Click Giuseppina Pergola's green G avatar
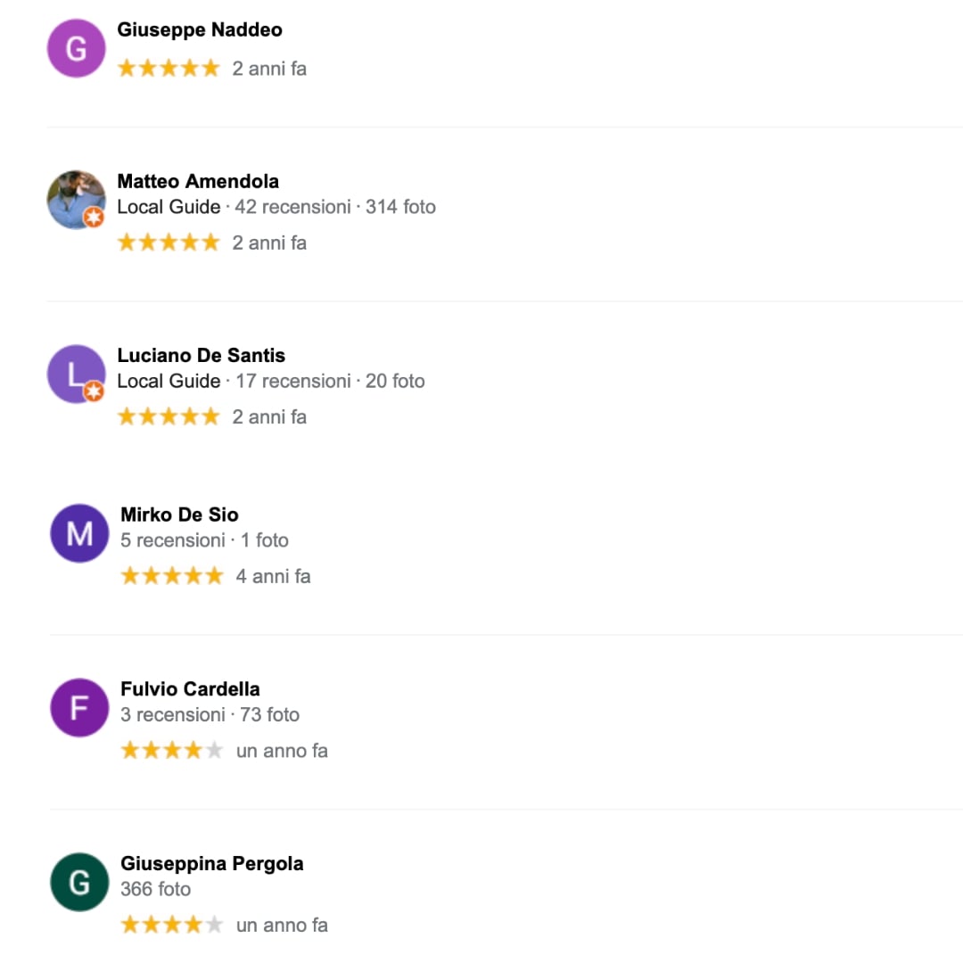 coord(79,882)
